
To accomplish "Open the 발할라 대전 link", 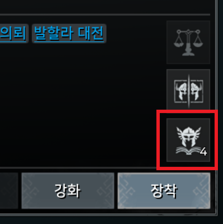I will [x=69, y=34].
